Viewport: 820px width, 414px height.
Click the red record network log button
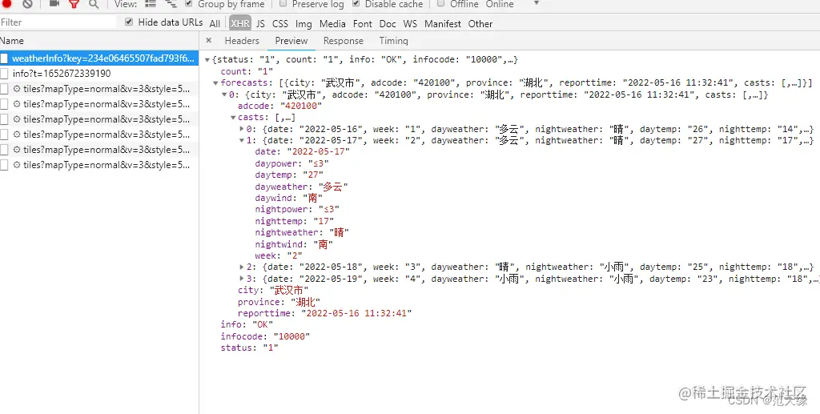click(6, 3)
